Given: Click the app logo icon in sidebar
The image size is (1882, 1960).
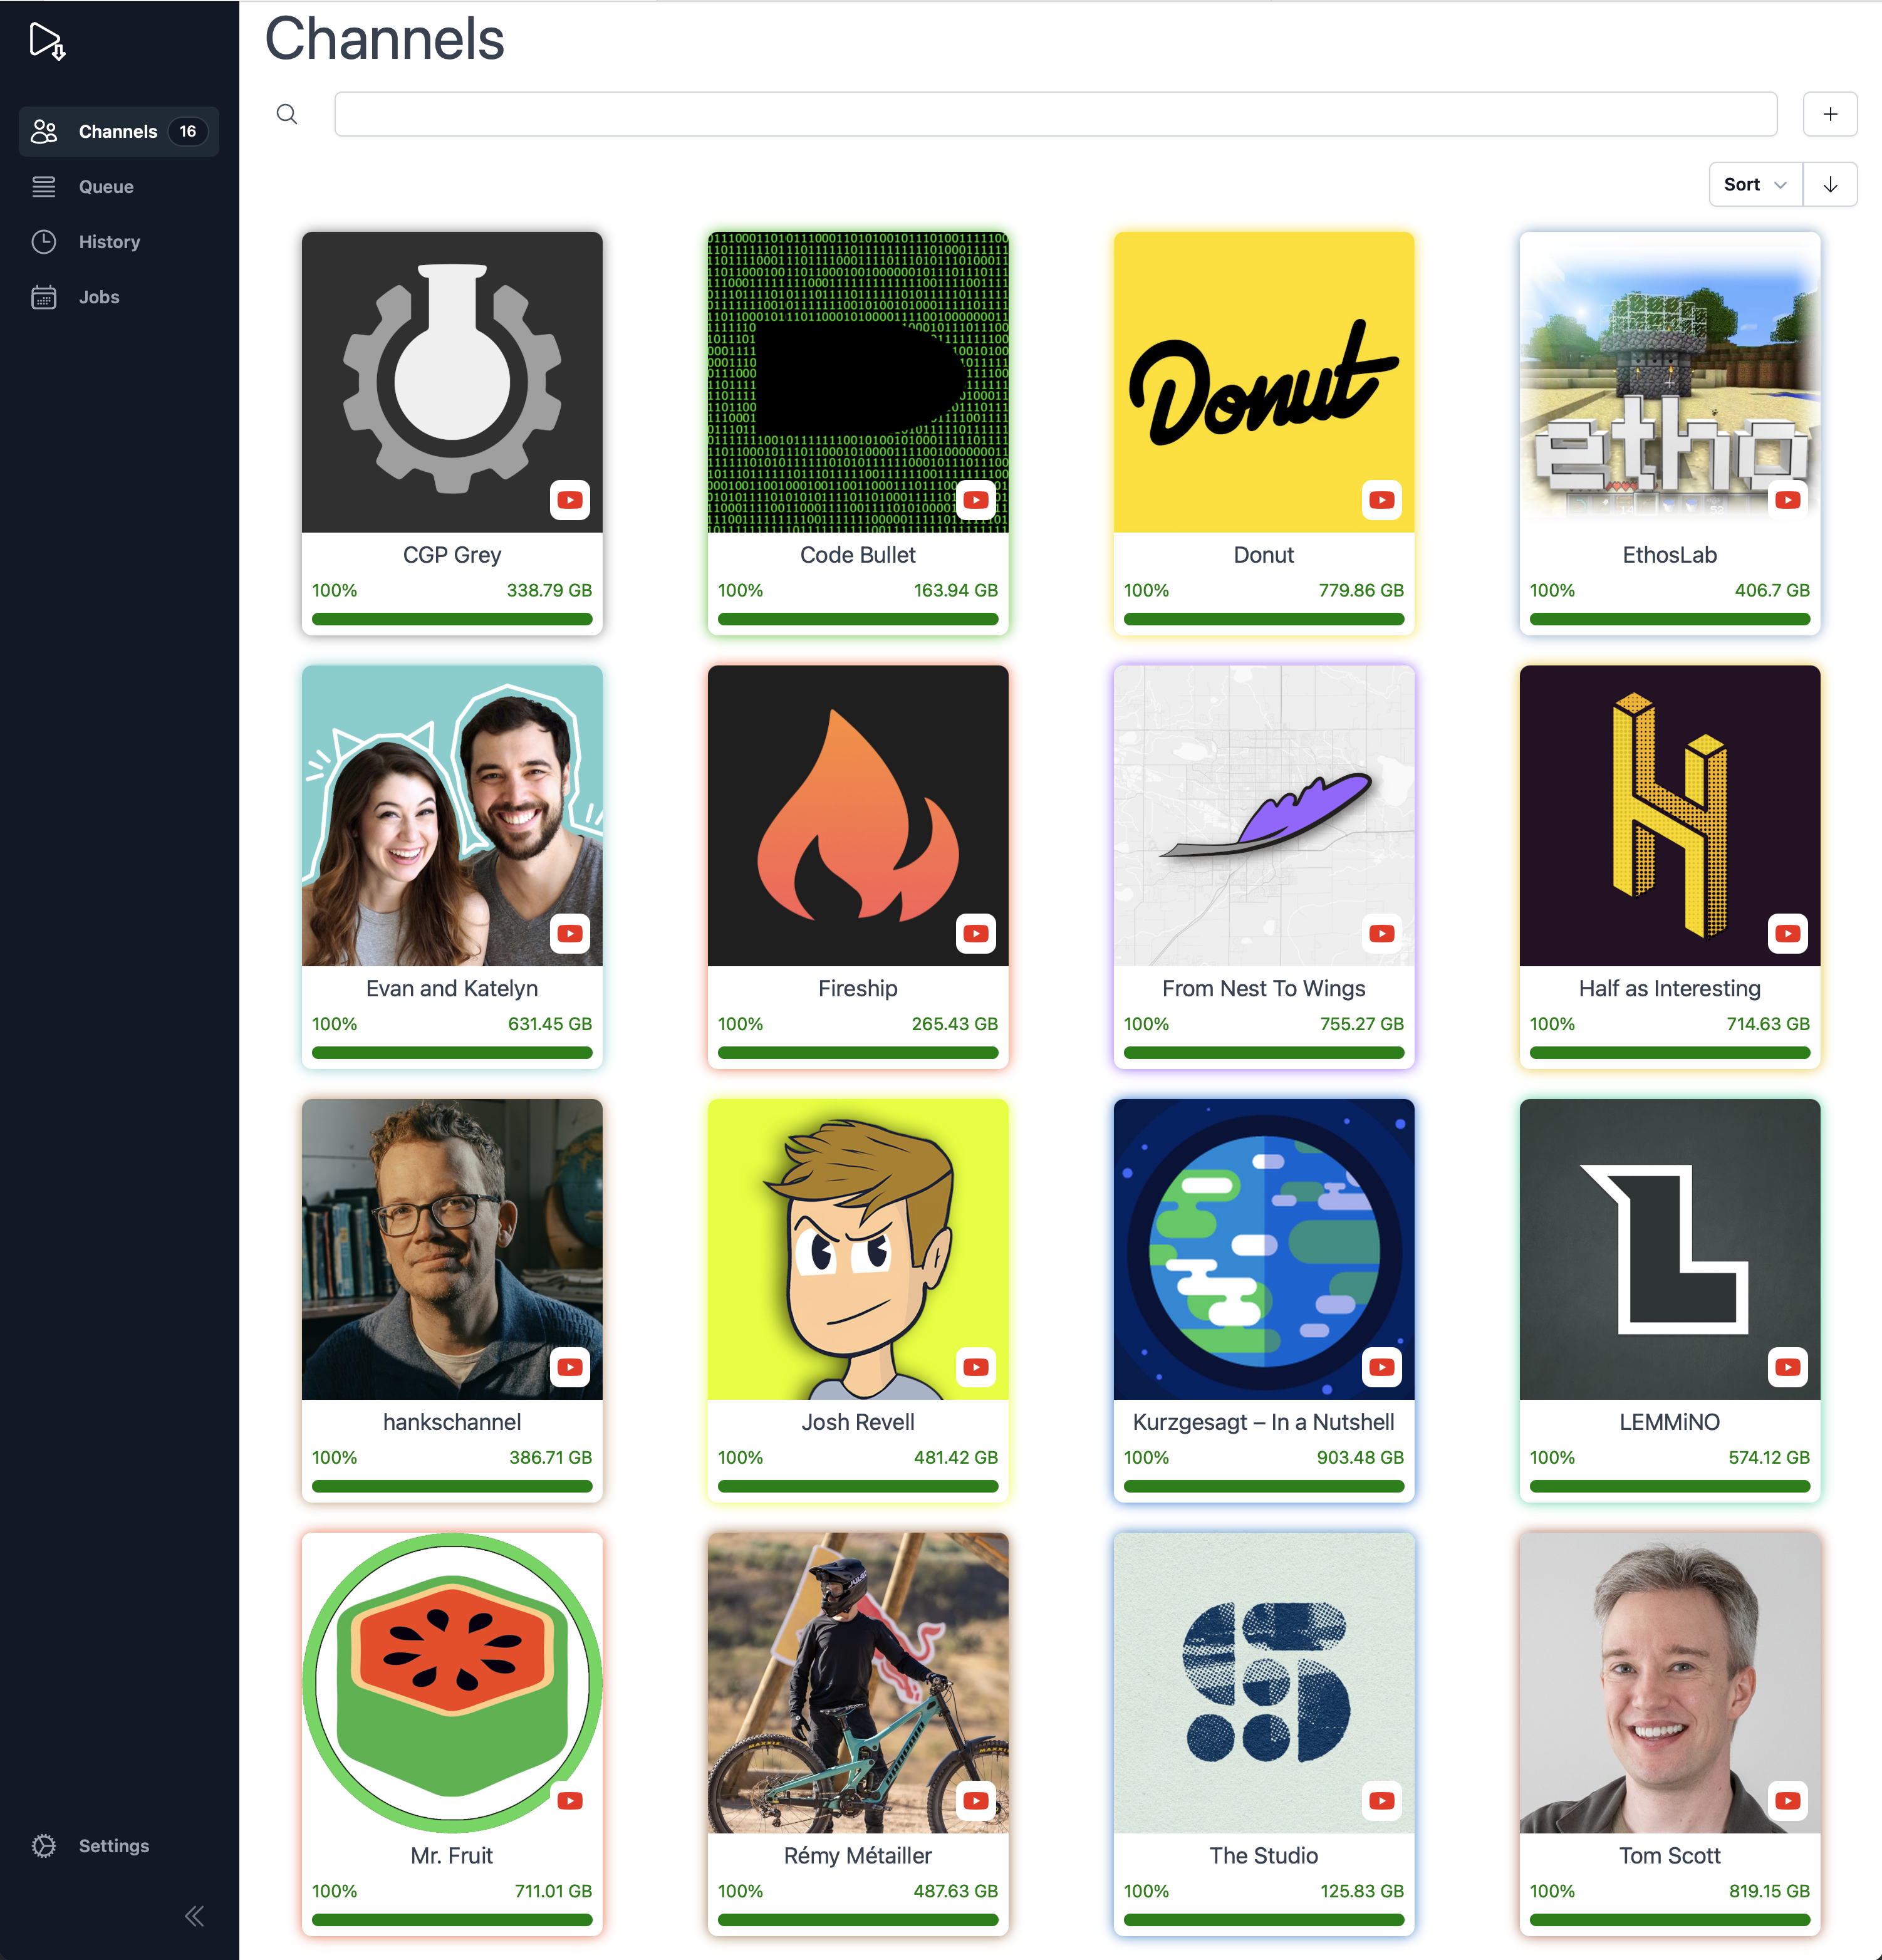Looking at the screenshot, I should pos(47,41).
